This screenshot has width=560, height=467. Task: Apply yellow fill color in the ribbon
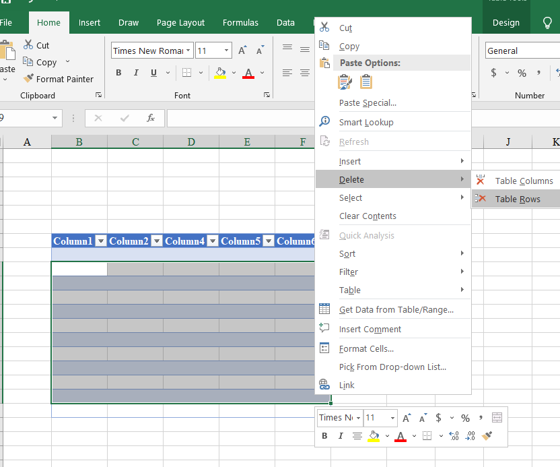[220, 73]
